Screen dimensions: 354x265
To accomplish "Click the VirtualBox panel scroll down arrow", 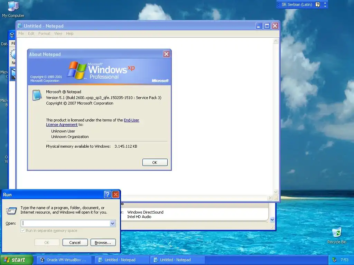I will 272,219.
